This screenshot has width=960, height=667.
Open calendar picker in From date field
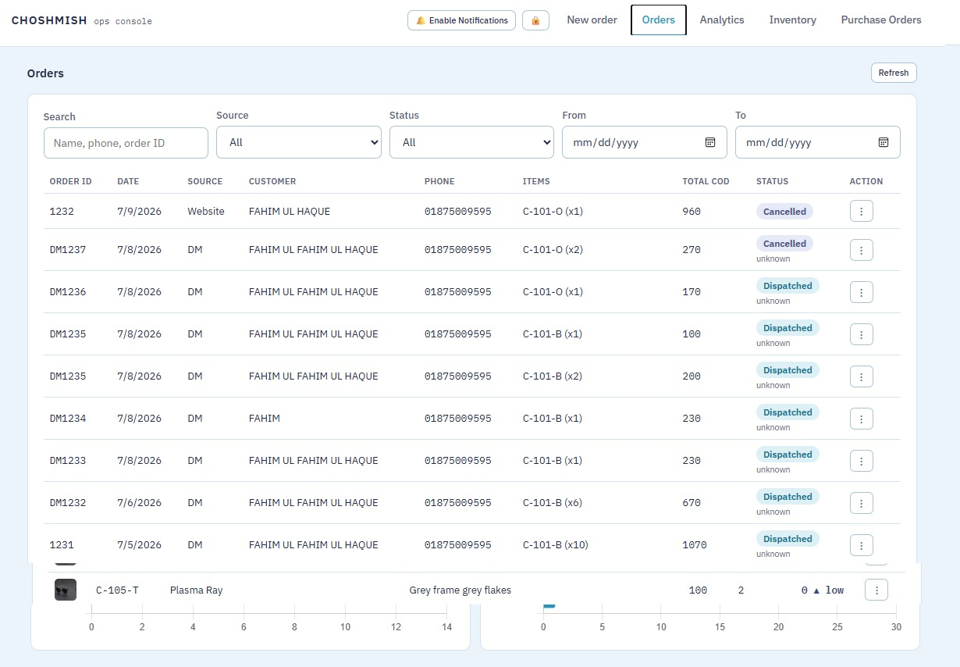pos(710,142)
